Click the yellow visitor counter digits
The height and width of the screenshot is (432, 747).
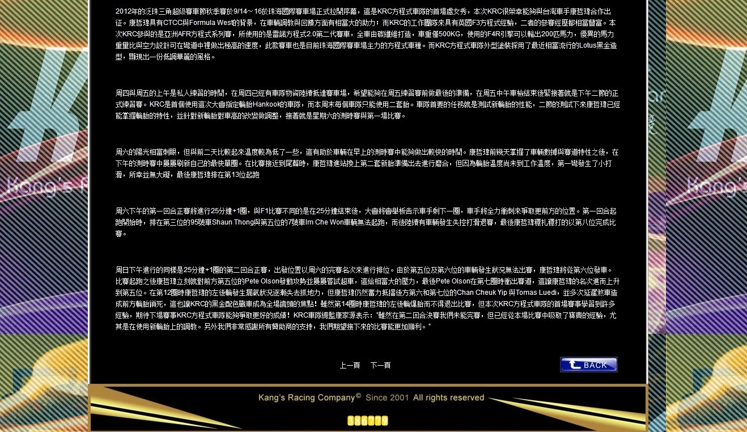[x=368, y=421]
